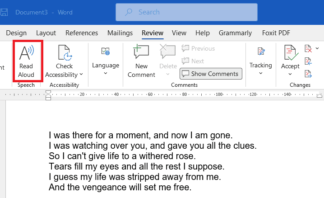Click the Accept changes icon
Viewport: 324px width, 198px height.
[x=290, y=53]
